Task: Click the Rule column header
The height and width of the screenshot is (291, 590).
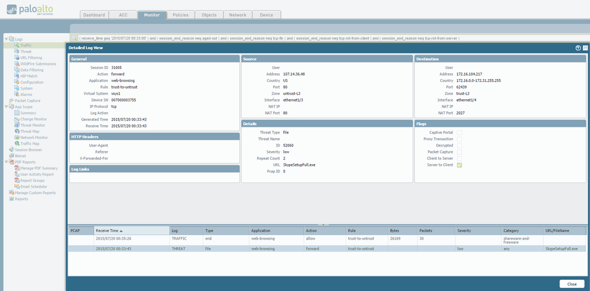Action: [x=367, y=231]
